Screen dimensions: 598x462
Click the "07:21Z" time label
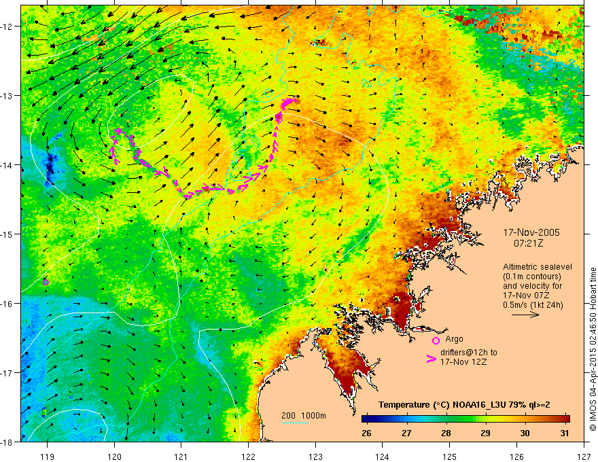(528, 243)
